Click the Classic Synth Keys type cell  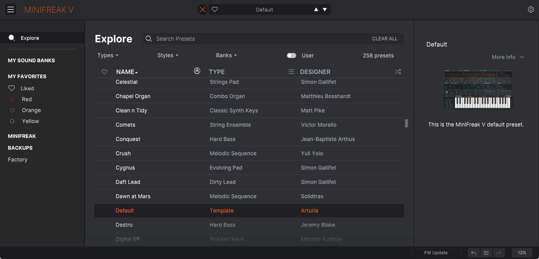tap(234, 110)
